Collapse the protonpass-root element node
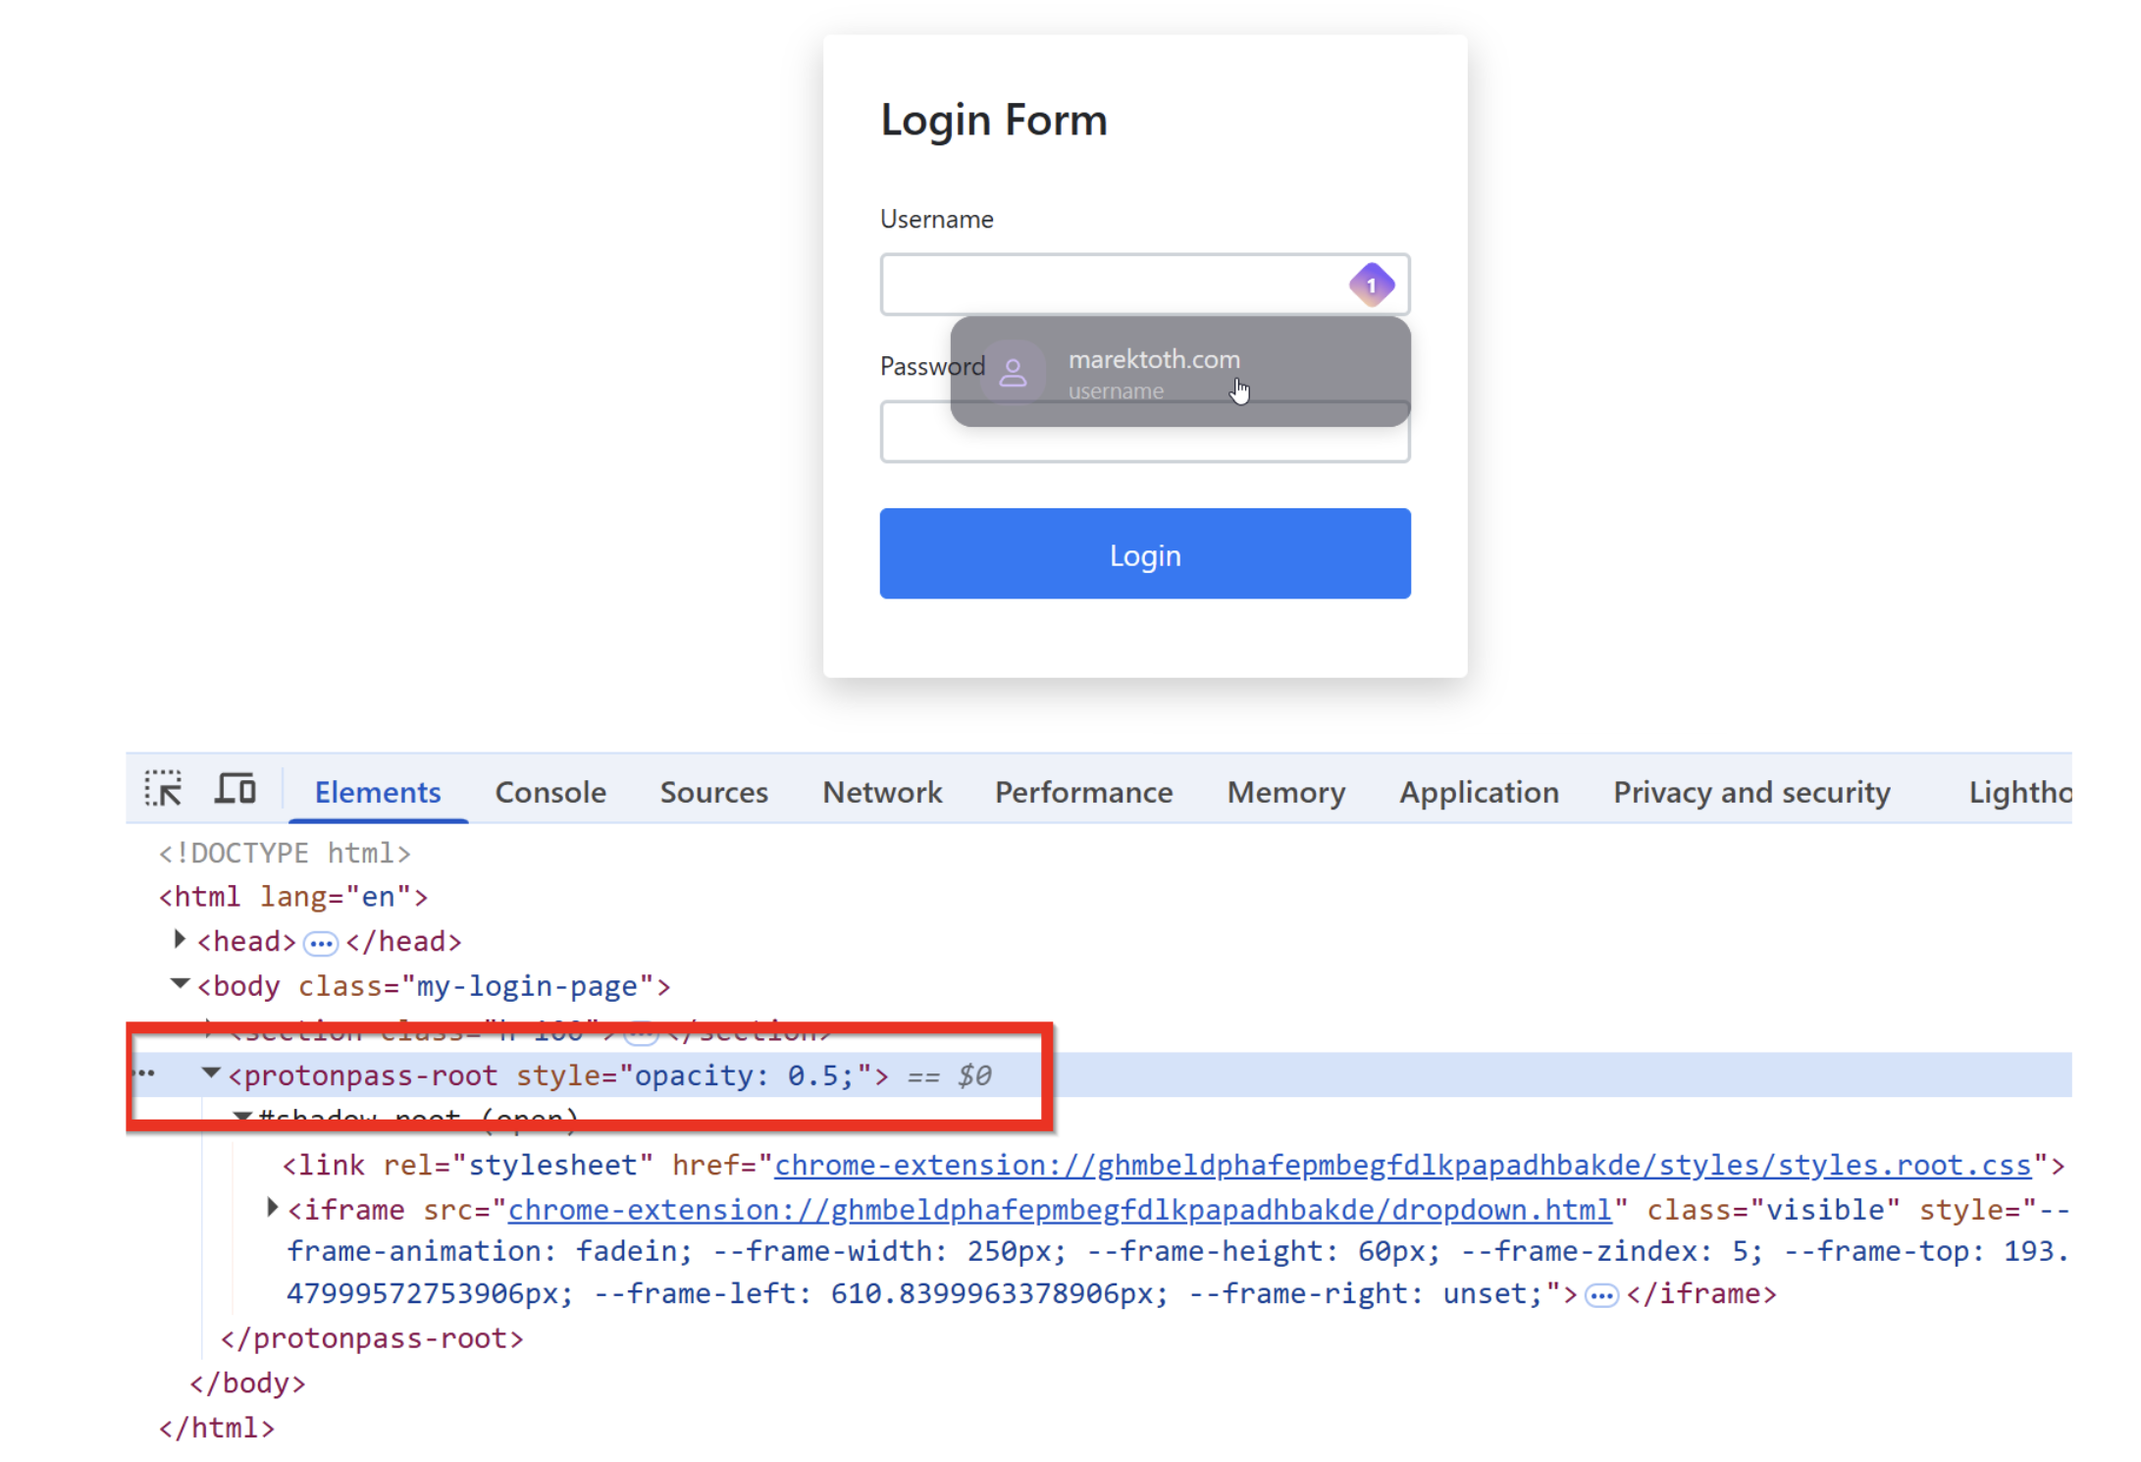 point(211,1073)
